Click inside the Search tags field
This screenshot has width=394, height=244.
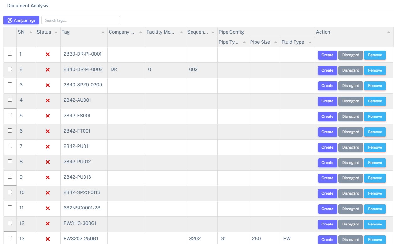click(80, 20)
